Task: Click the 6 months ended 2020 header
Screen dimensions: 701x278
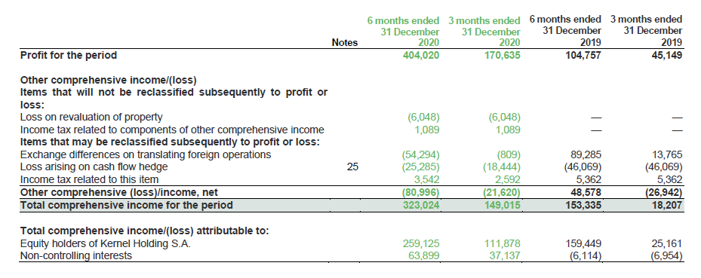Action: click(404, 31)
